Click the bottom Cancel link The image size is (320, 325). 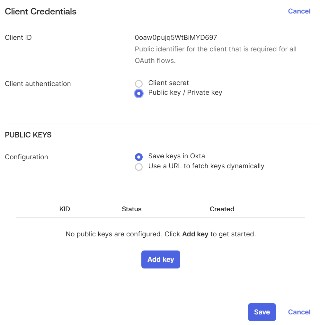pos(299,312)
